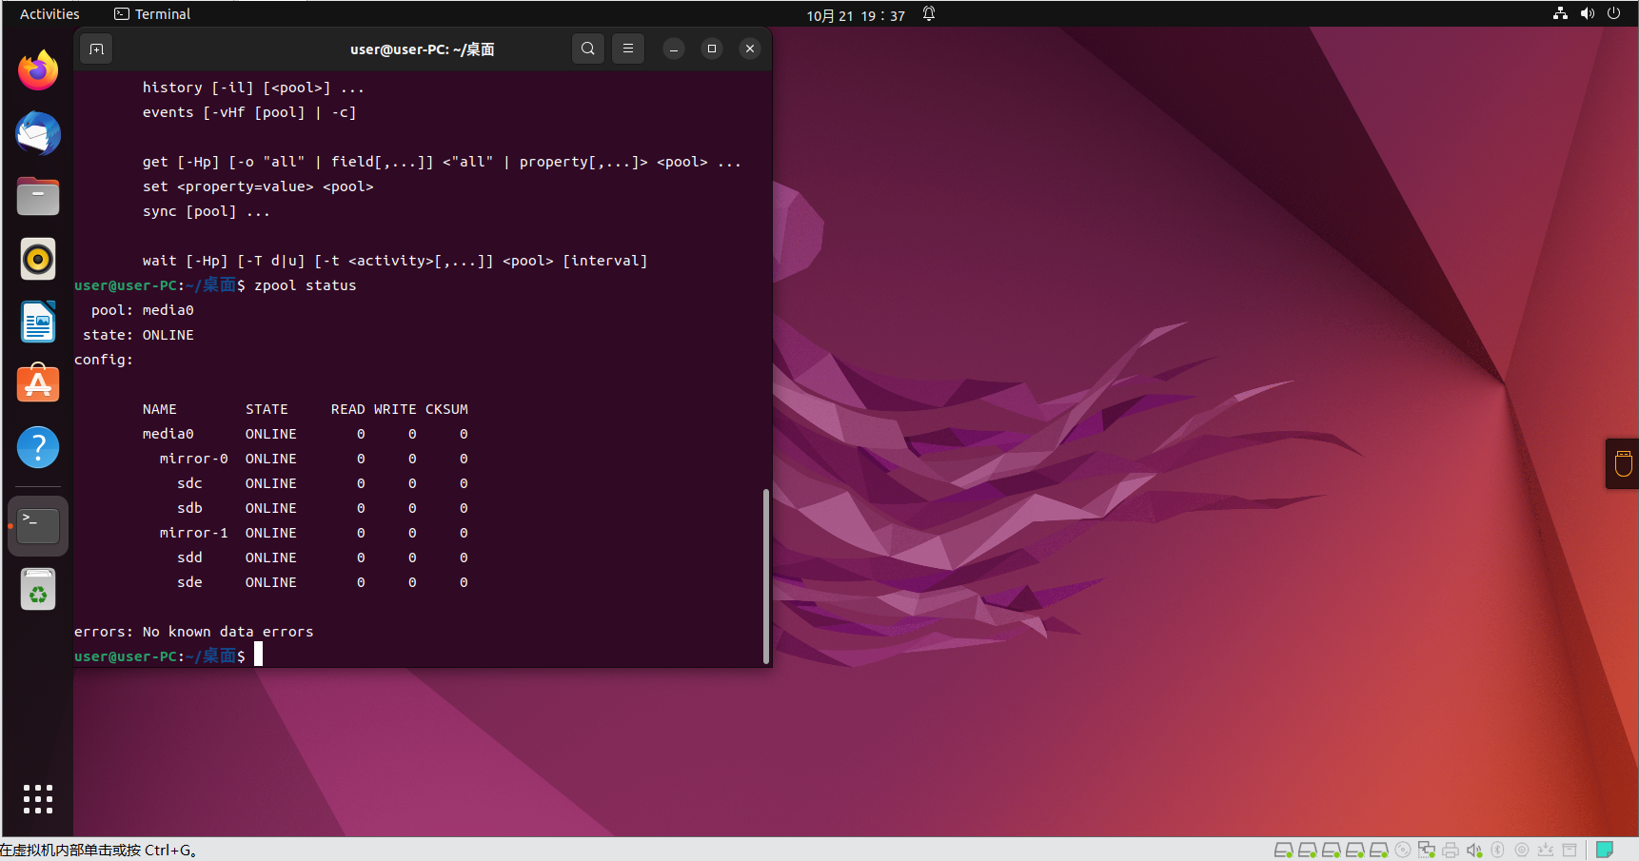Open a new terminal tab
The width and height of the screenshot is (1639, 861).
point(97,49)
